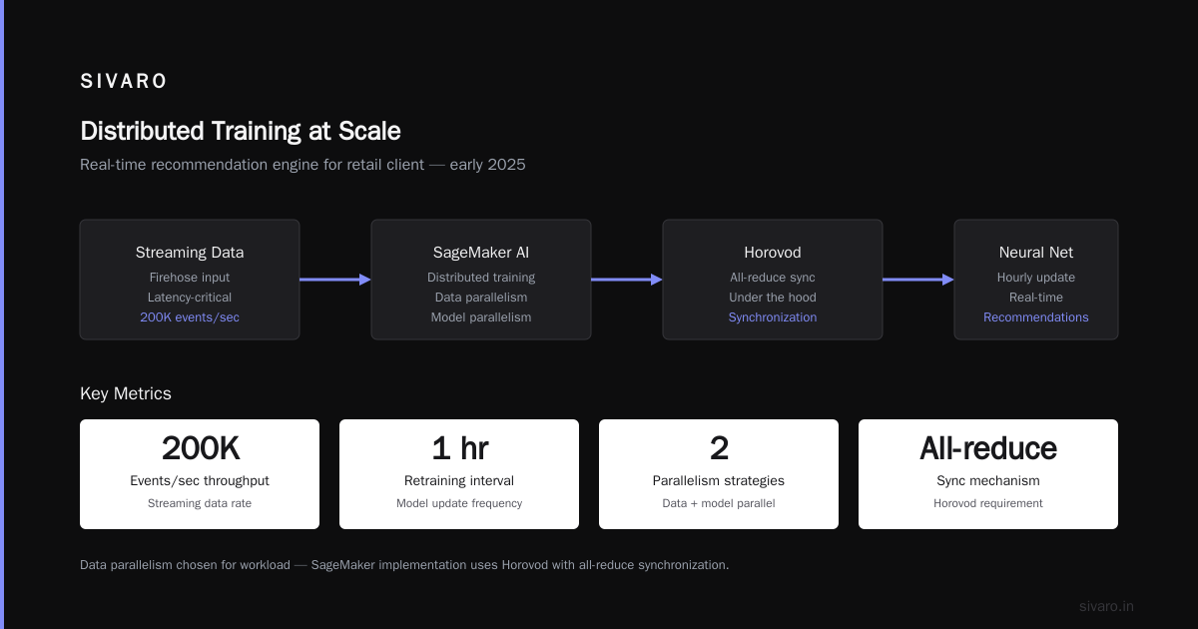Open the All-reduce sync mechanism card
The width and height of the screenshot is (1198, 629).
click(988, 474)
